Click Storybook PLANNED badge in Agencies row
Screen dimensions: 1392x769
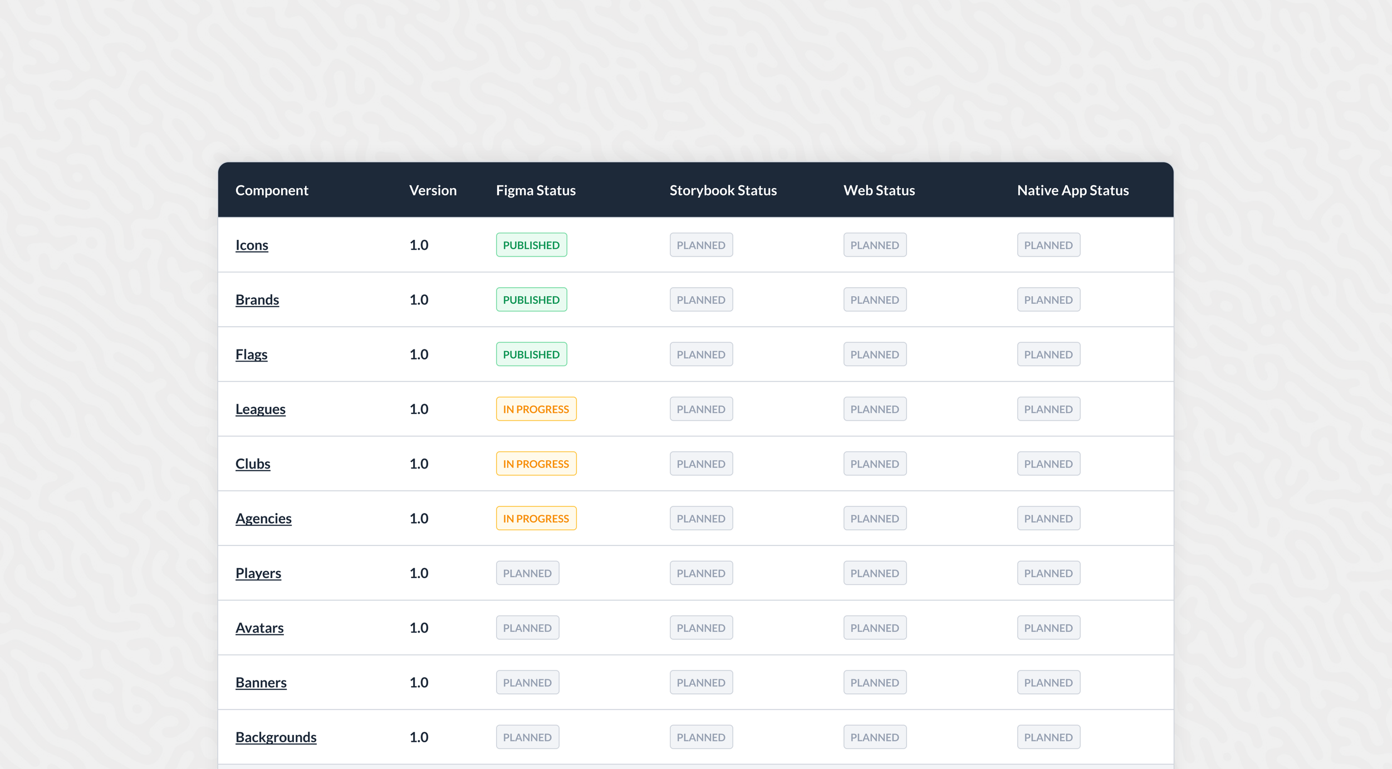click(702, 518)
